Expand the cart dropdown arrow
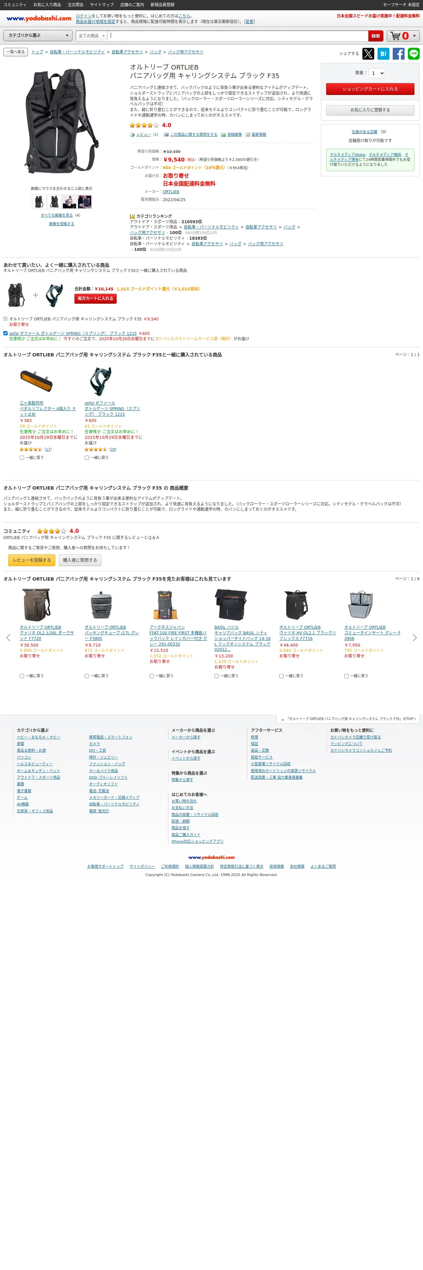Screen dimensions: 423x1270 coord(414,36)
